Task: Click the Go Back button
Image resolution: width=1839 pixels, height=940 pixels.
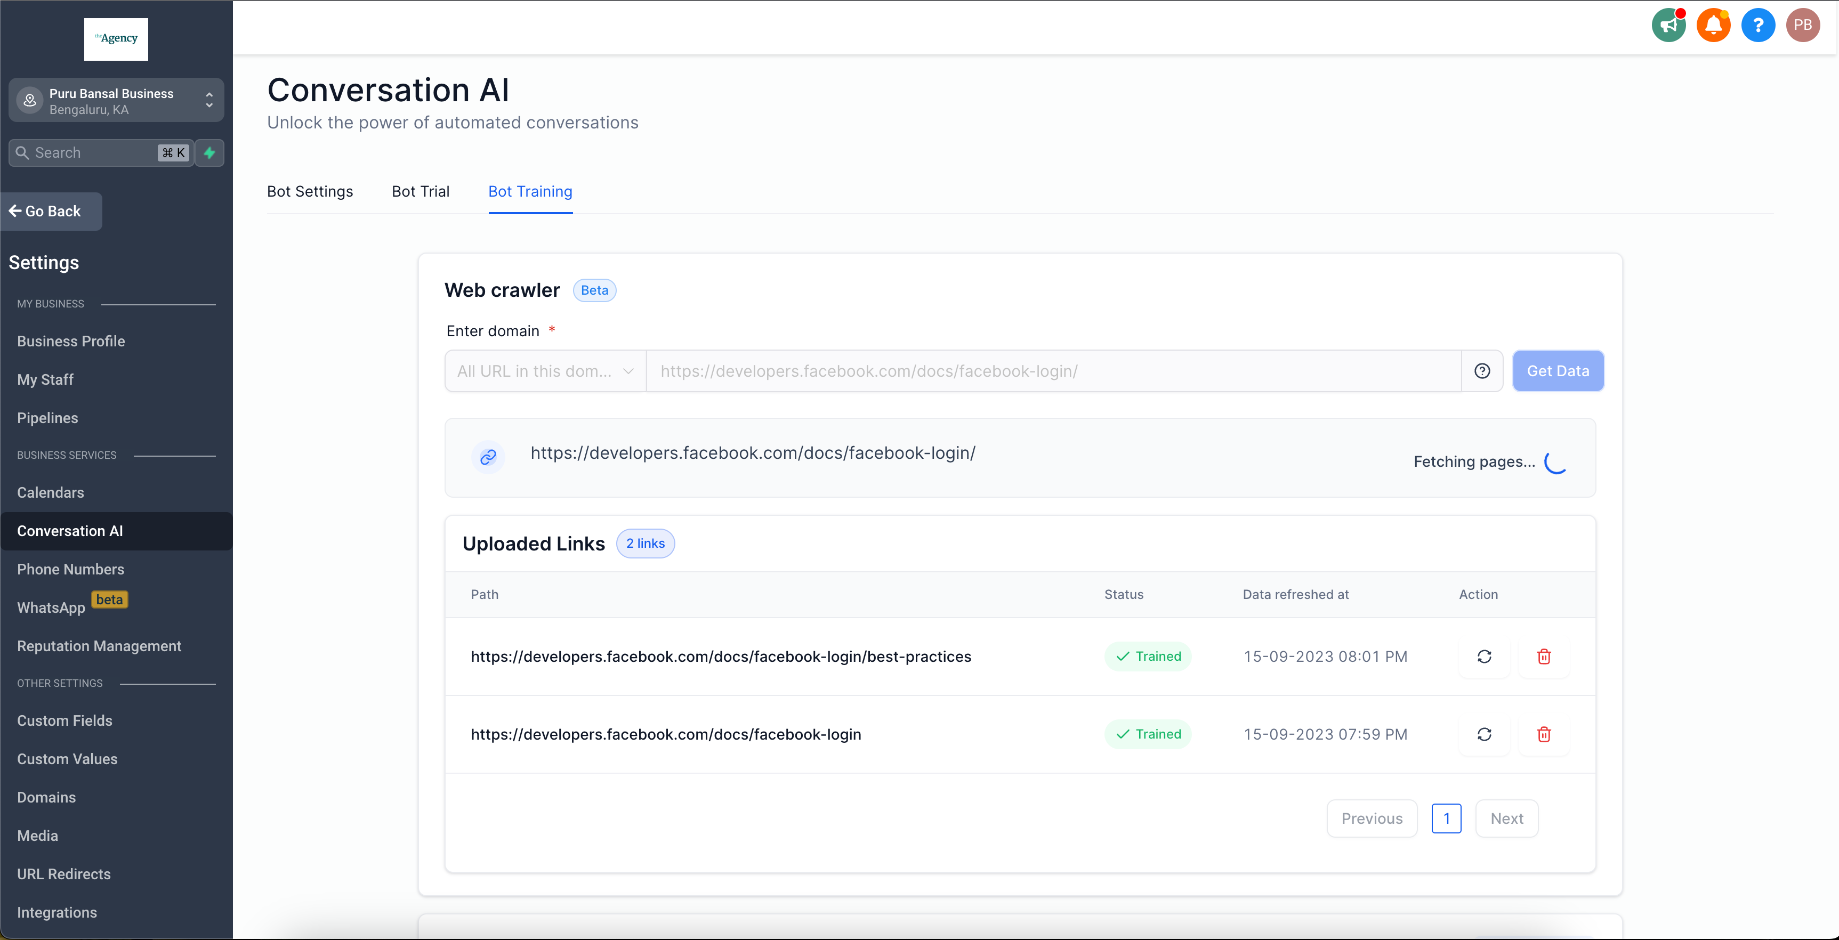Action: pyautogui.click(x=51, y=211)
